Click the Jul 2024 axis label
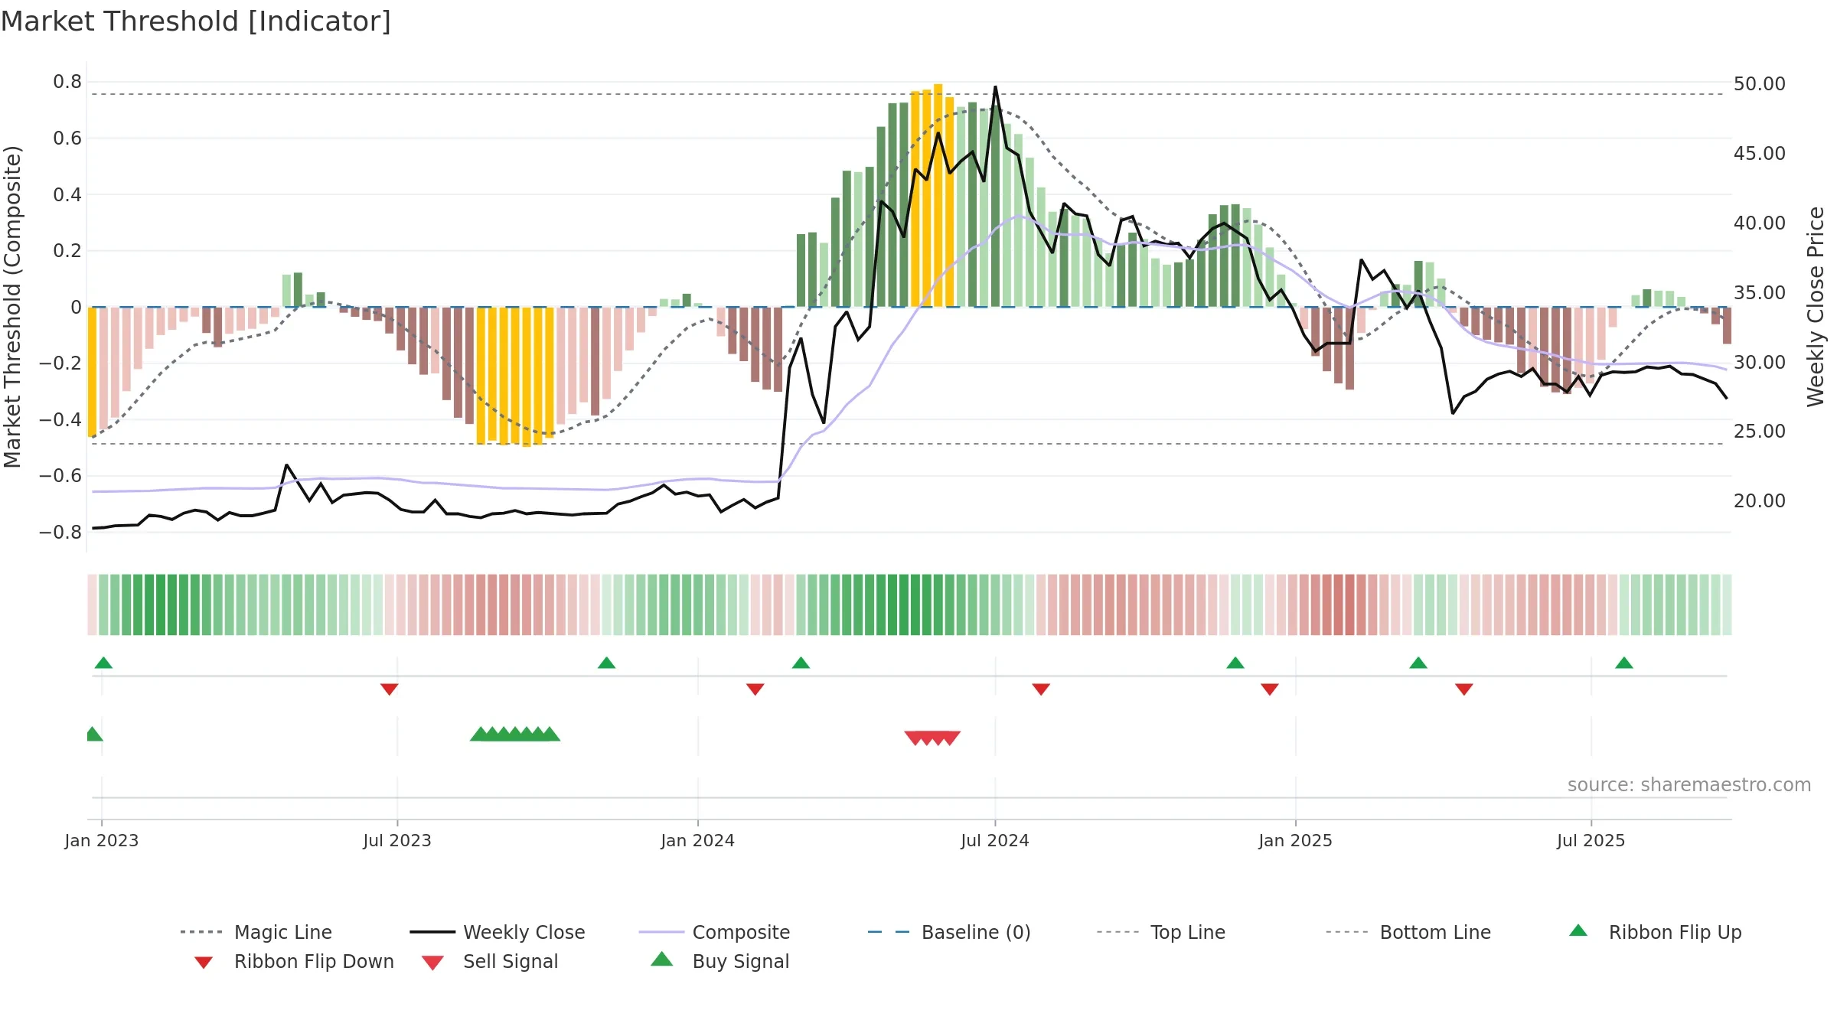The image size is (1837, 1033). (995, 840)
